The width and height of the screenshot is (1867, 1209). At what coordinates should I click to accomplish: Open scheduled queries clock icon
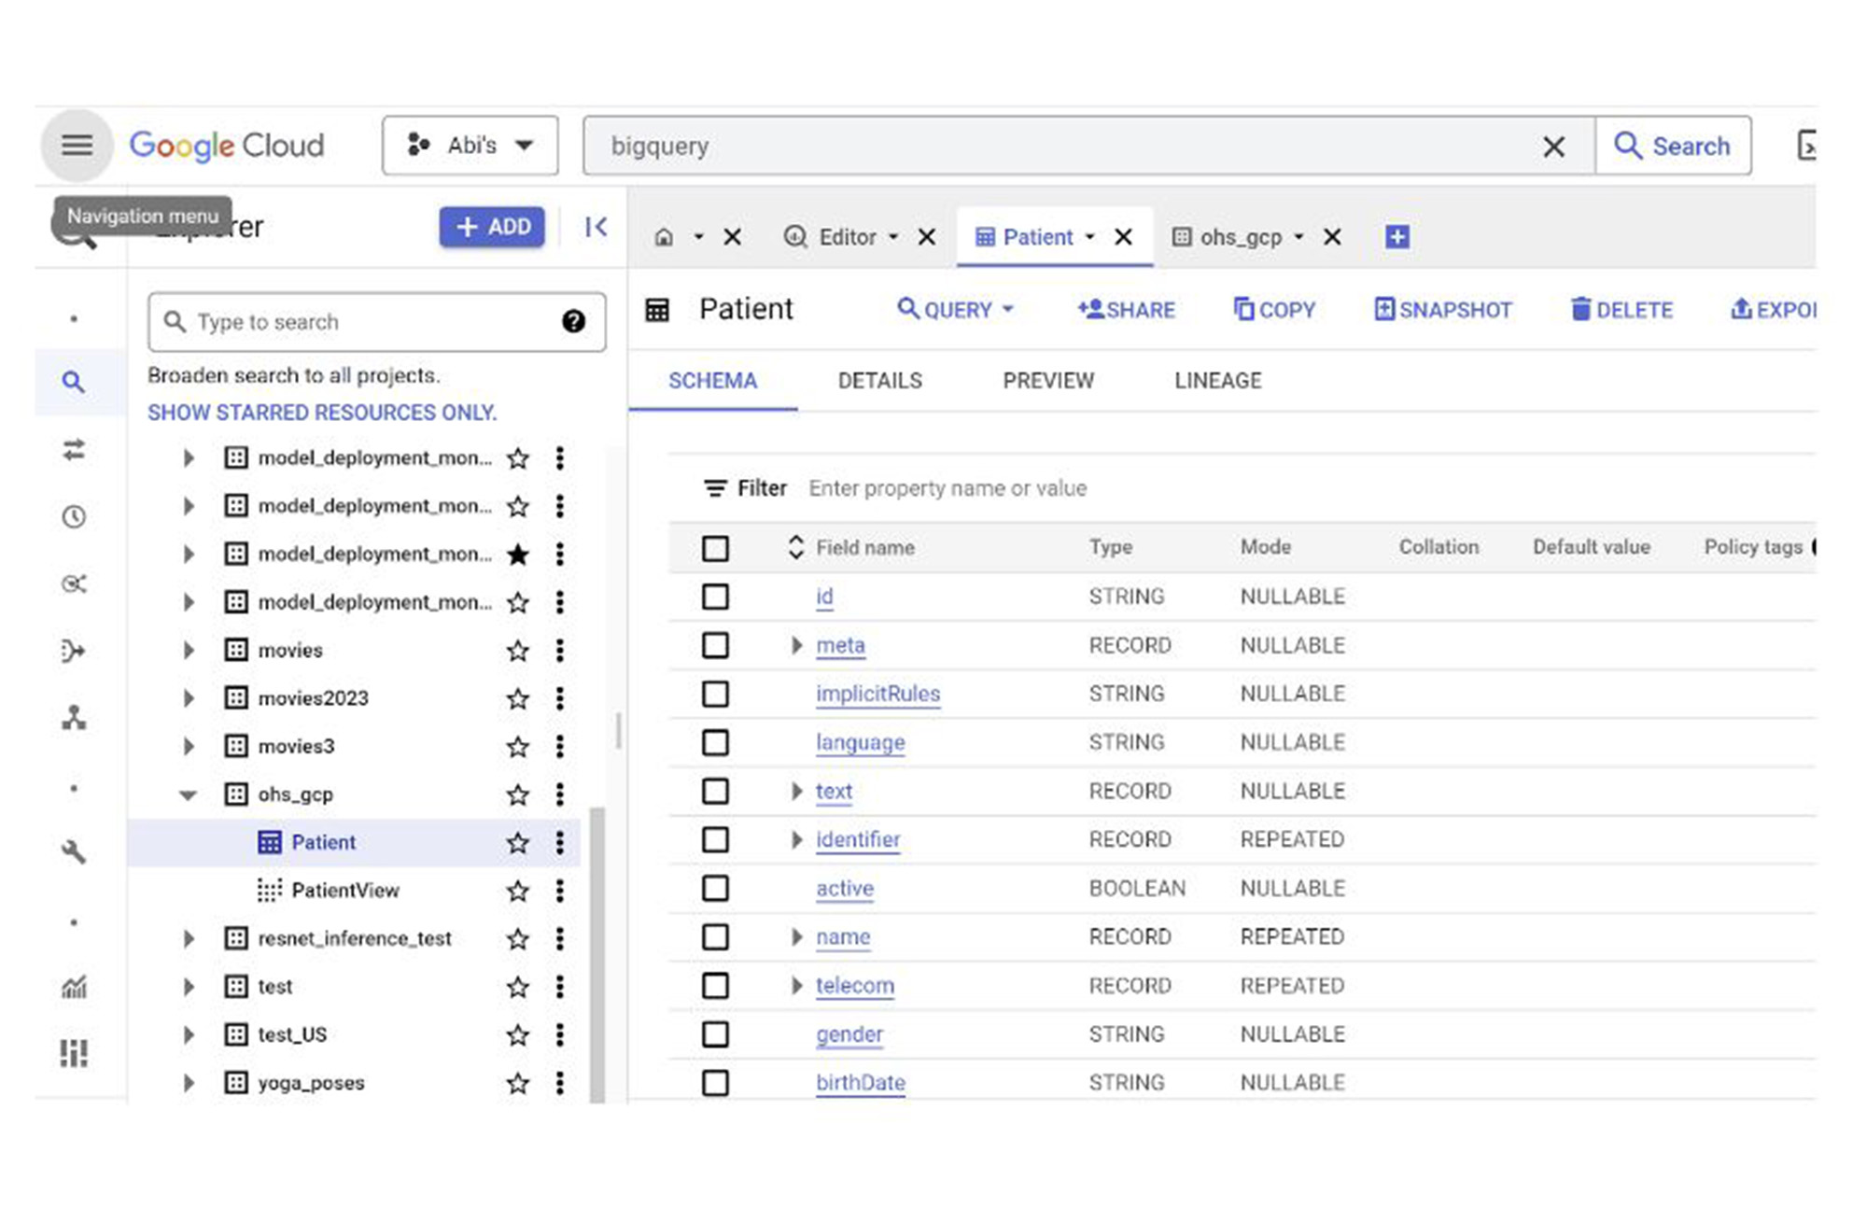point(74,517)
